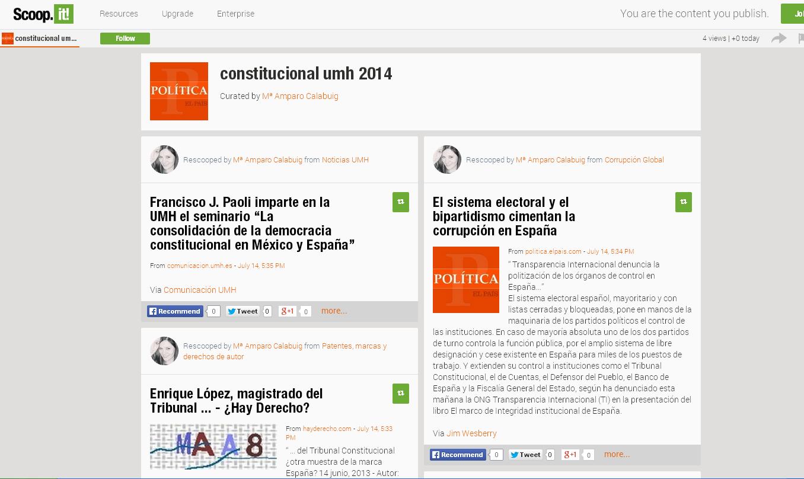Recommend the Paoli article on Facebook

(x=175, y=311)
